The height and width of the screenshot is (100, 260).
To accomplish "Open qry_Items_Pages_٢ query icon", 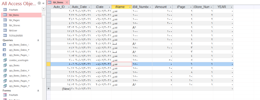I will tap(5, 81).
